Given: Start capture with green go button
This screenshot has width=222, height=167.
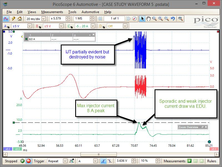Looking at the screenshot, I should (x=22, y=161).
